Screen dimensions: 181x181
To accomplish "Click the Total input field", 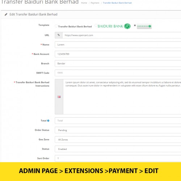I will 118,121.
